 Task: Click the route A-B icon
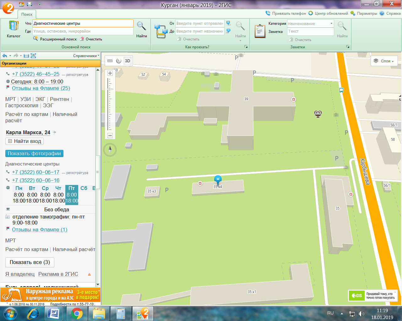160,31
